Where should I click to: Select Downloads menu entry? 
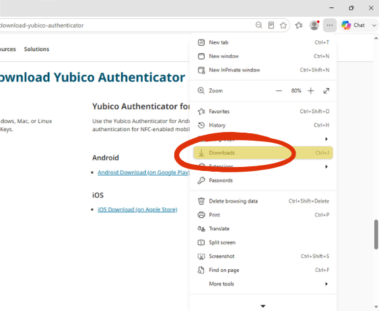coord(263,153)
